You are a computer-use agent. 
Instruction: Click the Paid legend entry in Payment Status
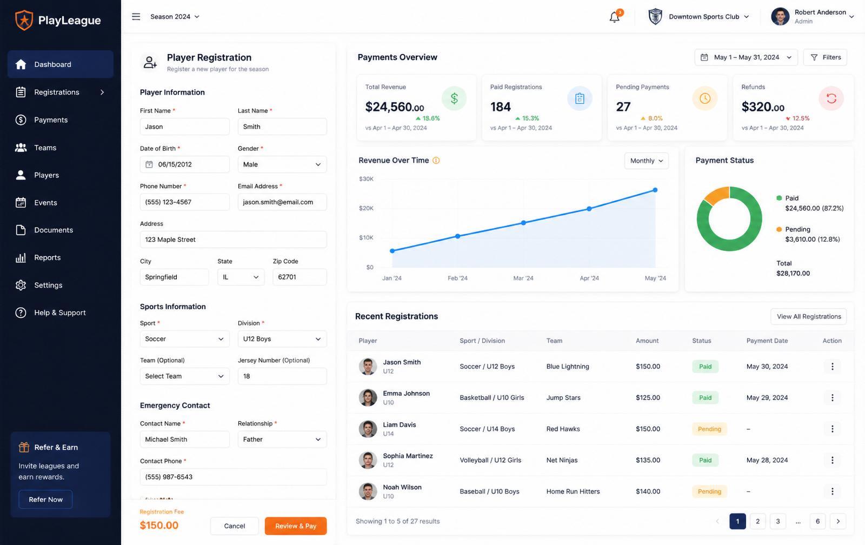click(810, 203)
